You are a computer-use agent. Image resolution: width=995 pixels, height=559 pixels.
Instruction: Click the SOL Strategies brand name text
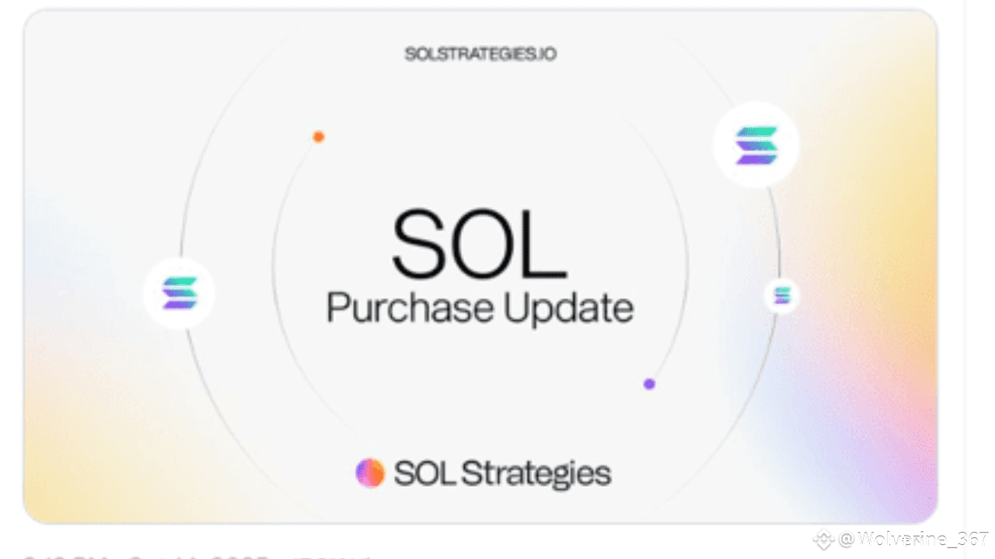(502, 473)
